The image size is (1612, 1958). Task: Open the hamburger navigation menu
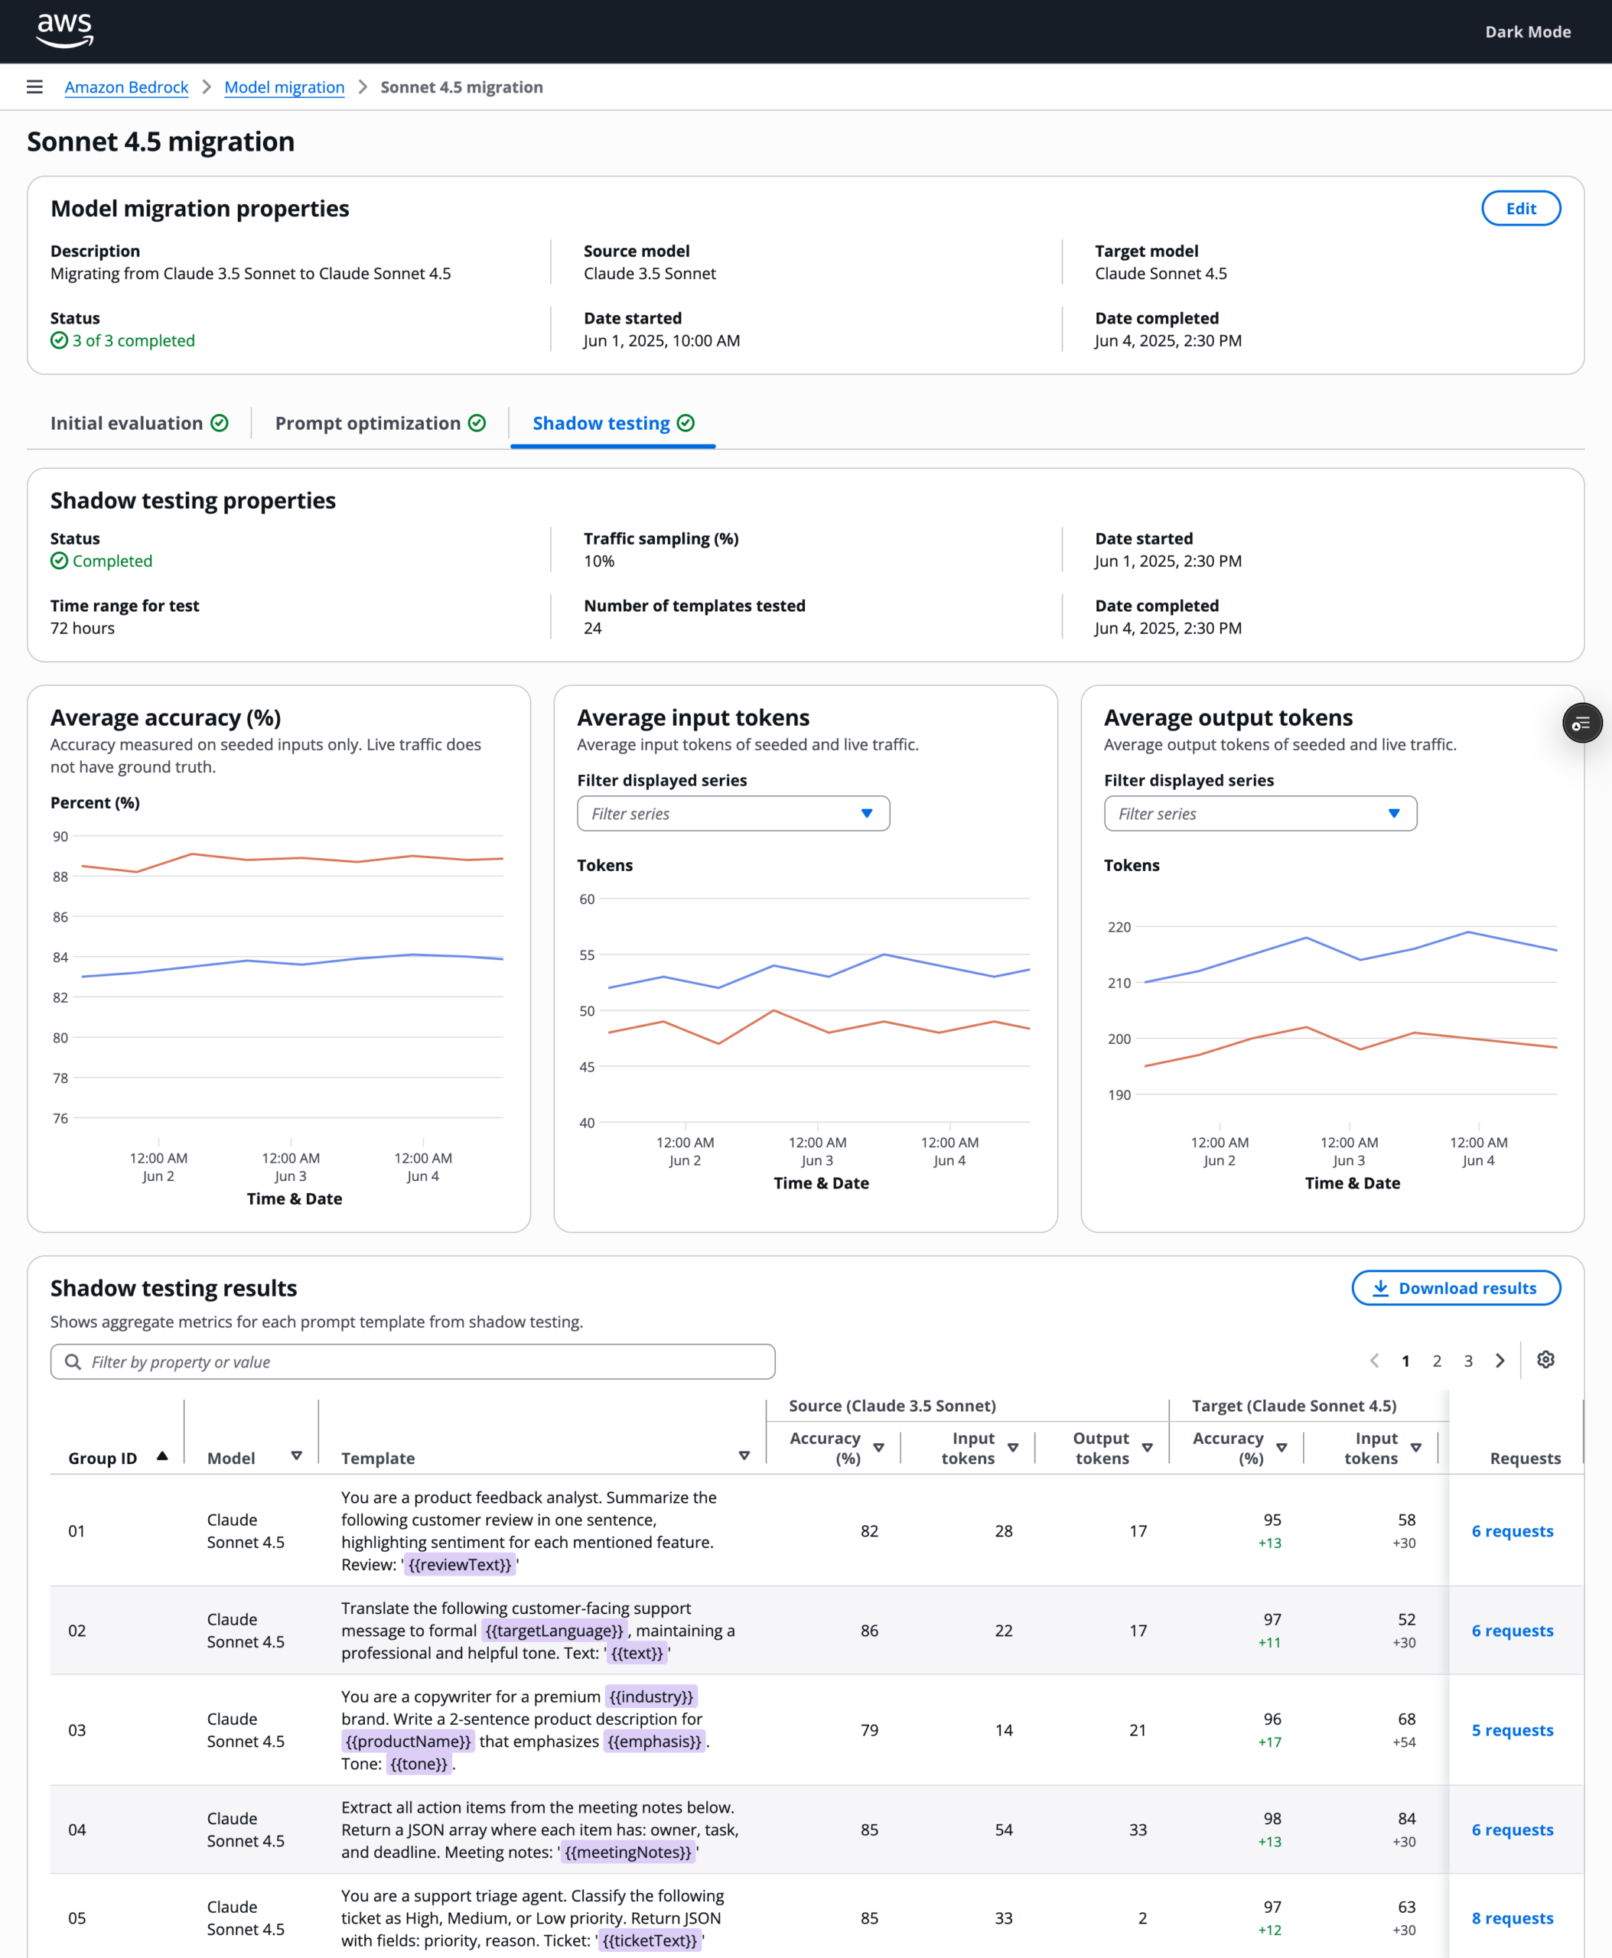(x=34, y=87)
